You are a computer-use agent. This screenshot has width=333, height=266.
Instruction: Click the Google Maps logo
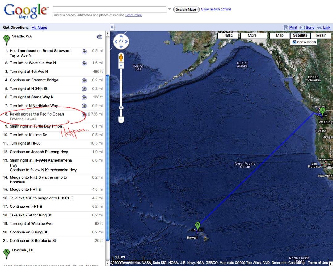point(26,11)
